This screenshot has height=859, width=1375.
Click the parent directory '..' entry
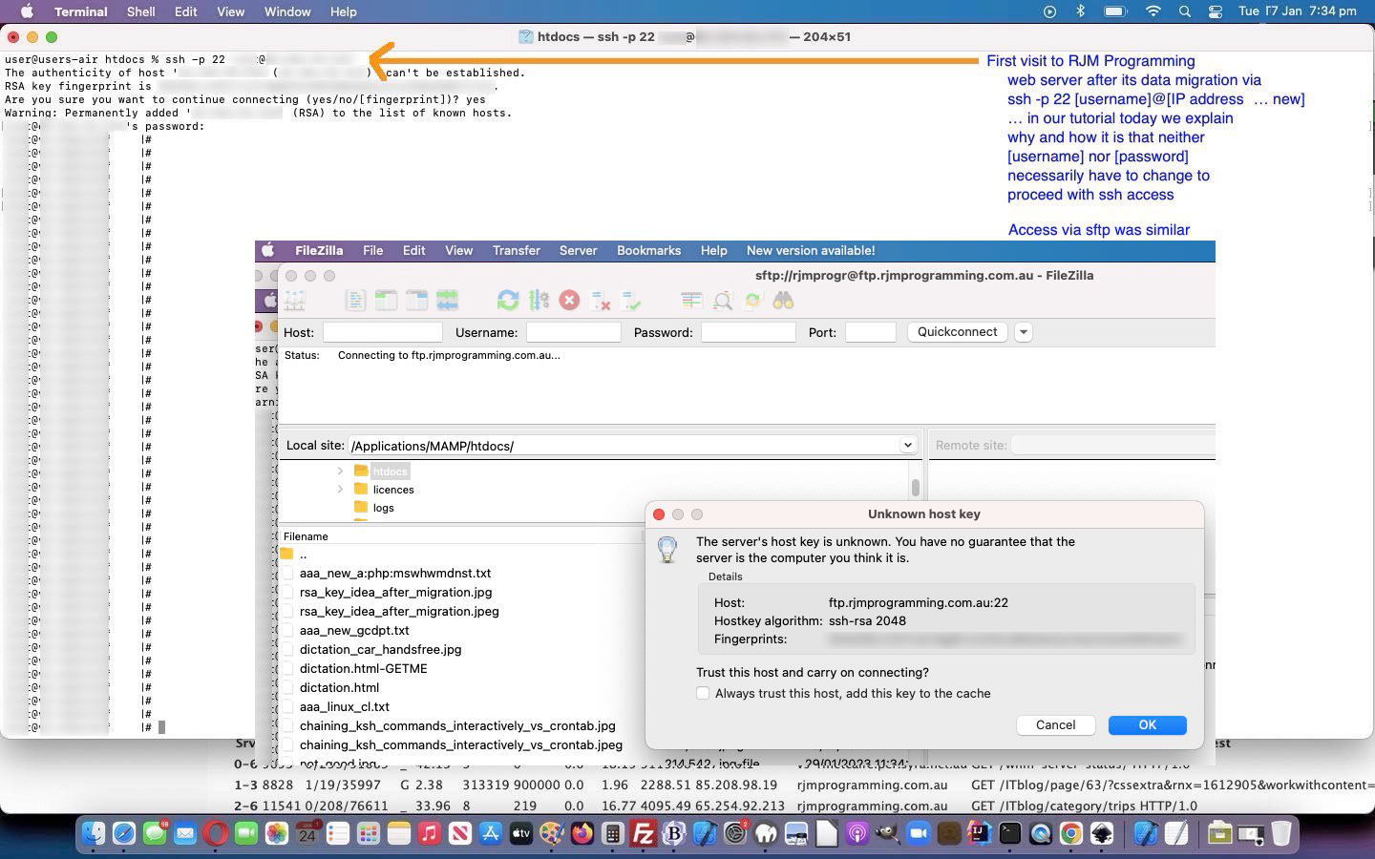point(303,555)
